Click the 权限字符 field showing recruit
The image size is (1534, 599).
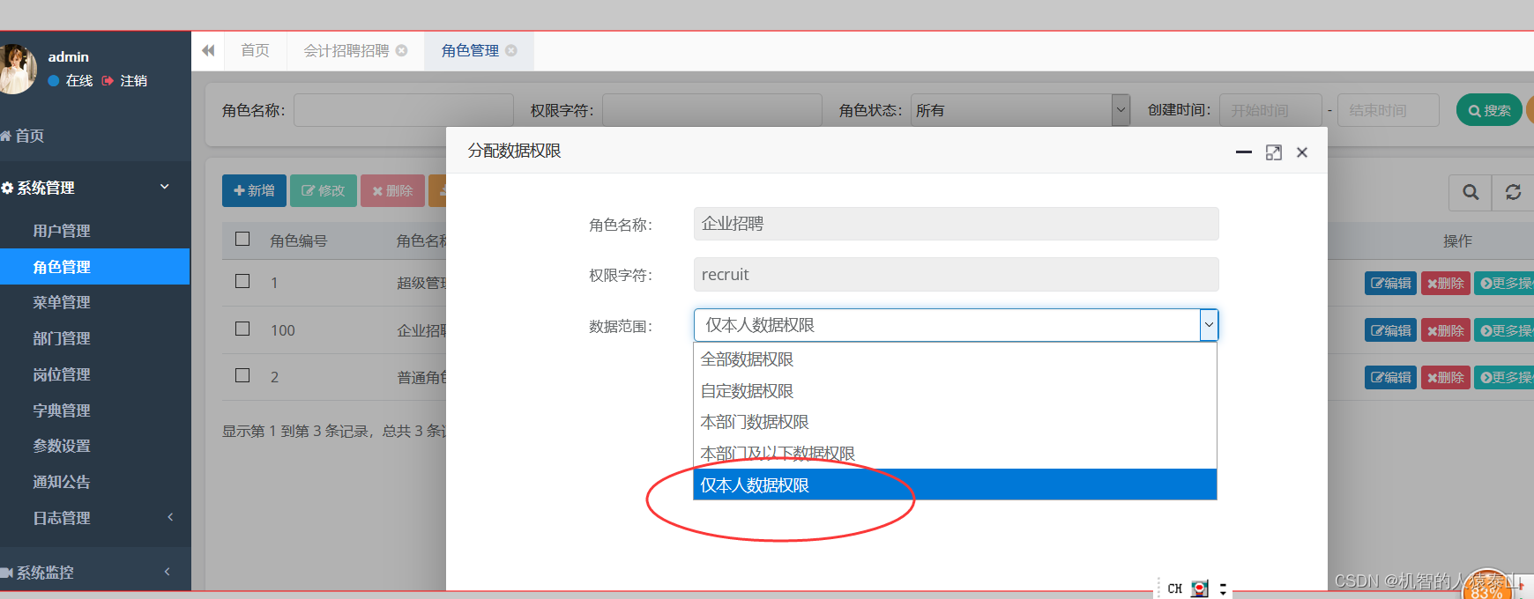[x=957, y=274]
